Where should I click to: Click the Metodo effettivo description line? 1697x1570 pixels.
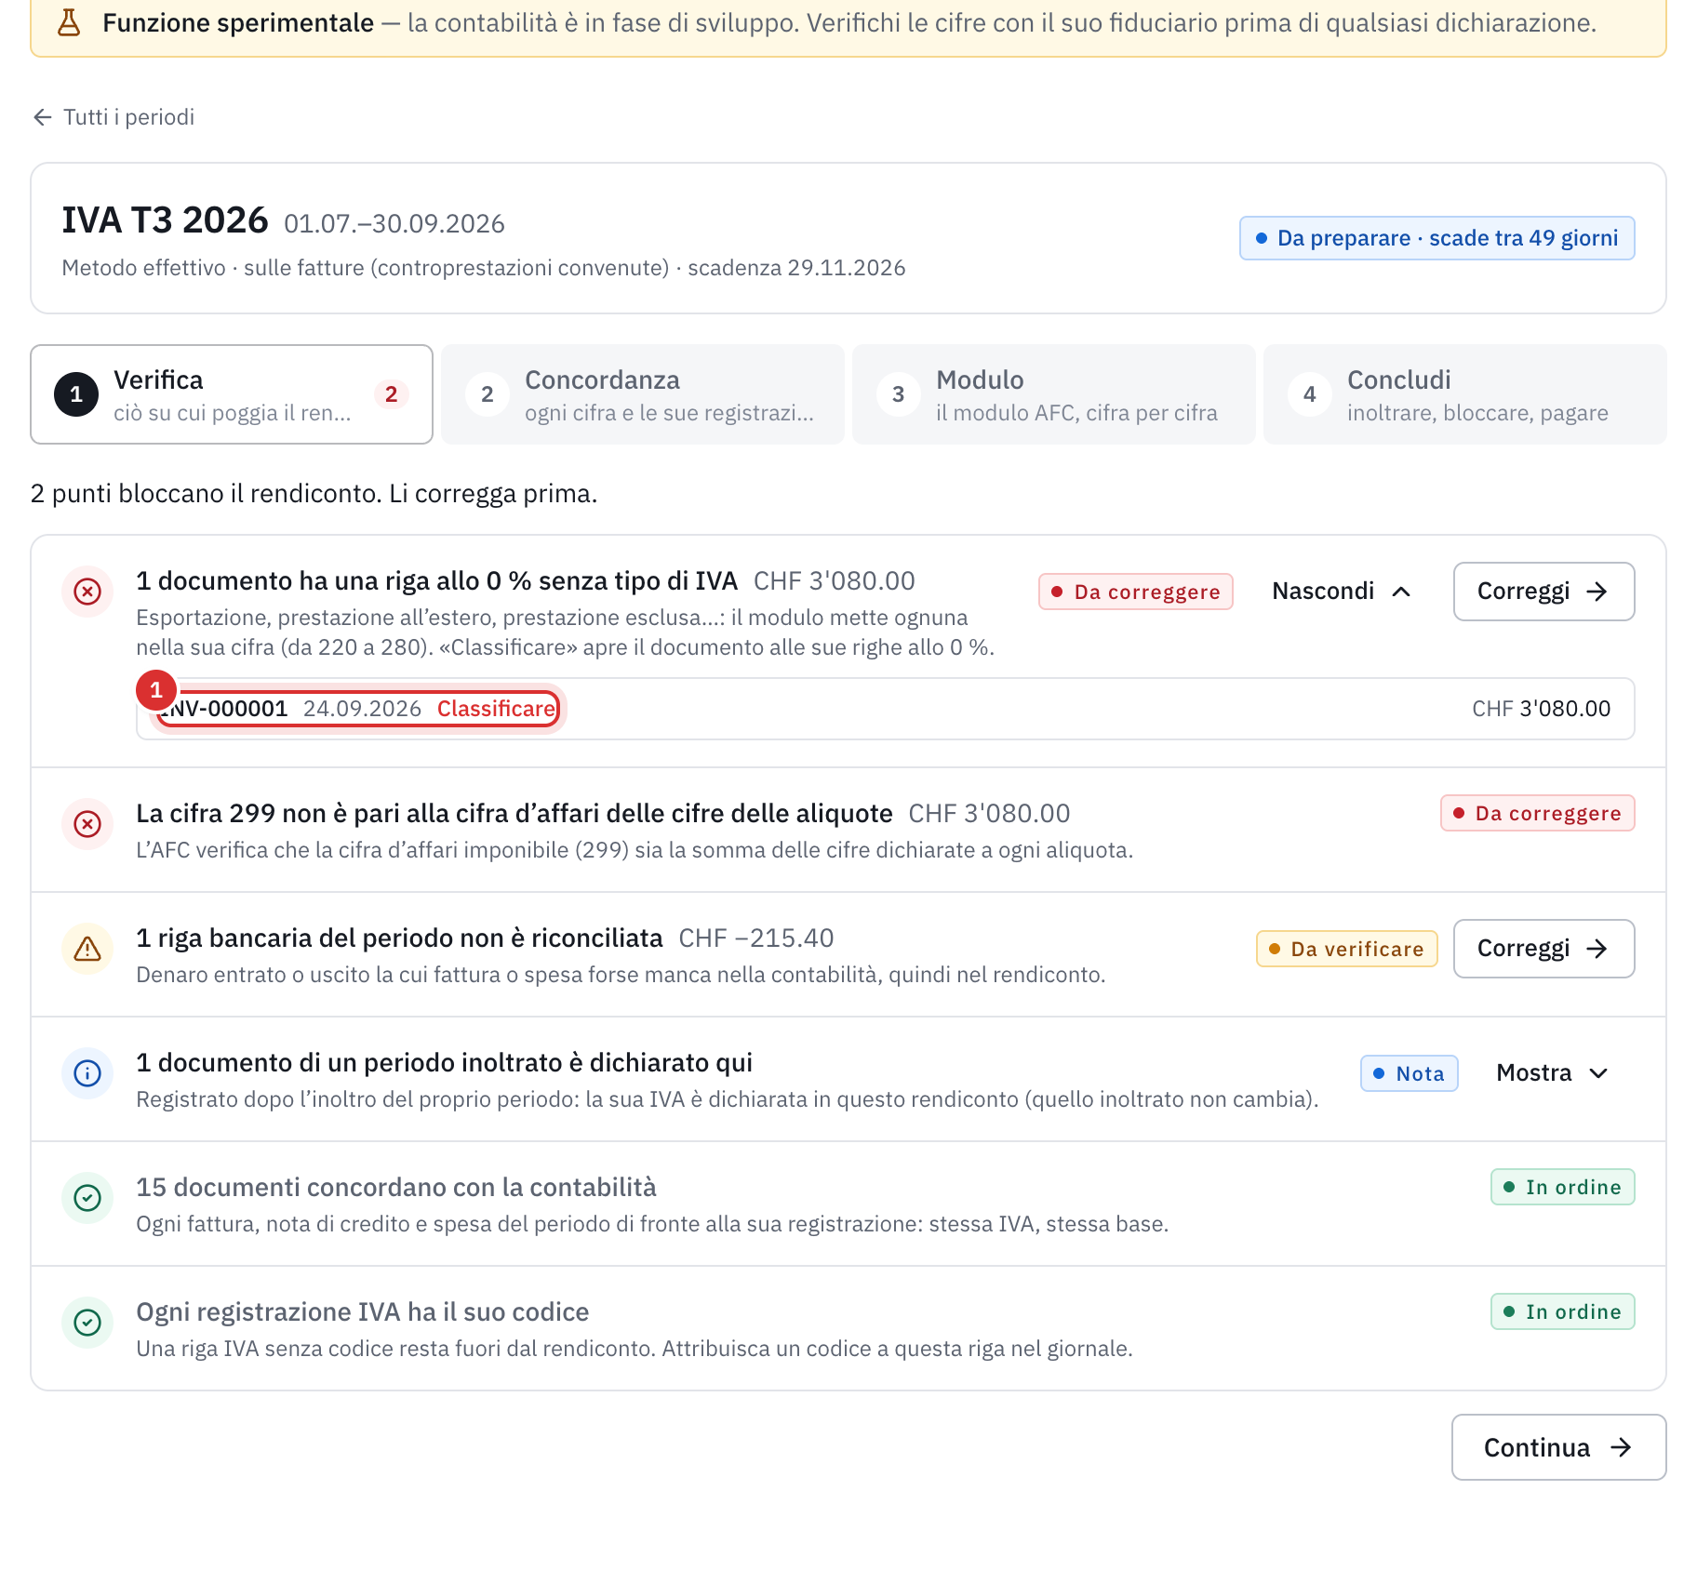484,268
